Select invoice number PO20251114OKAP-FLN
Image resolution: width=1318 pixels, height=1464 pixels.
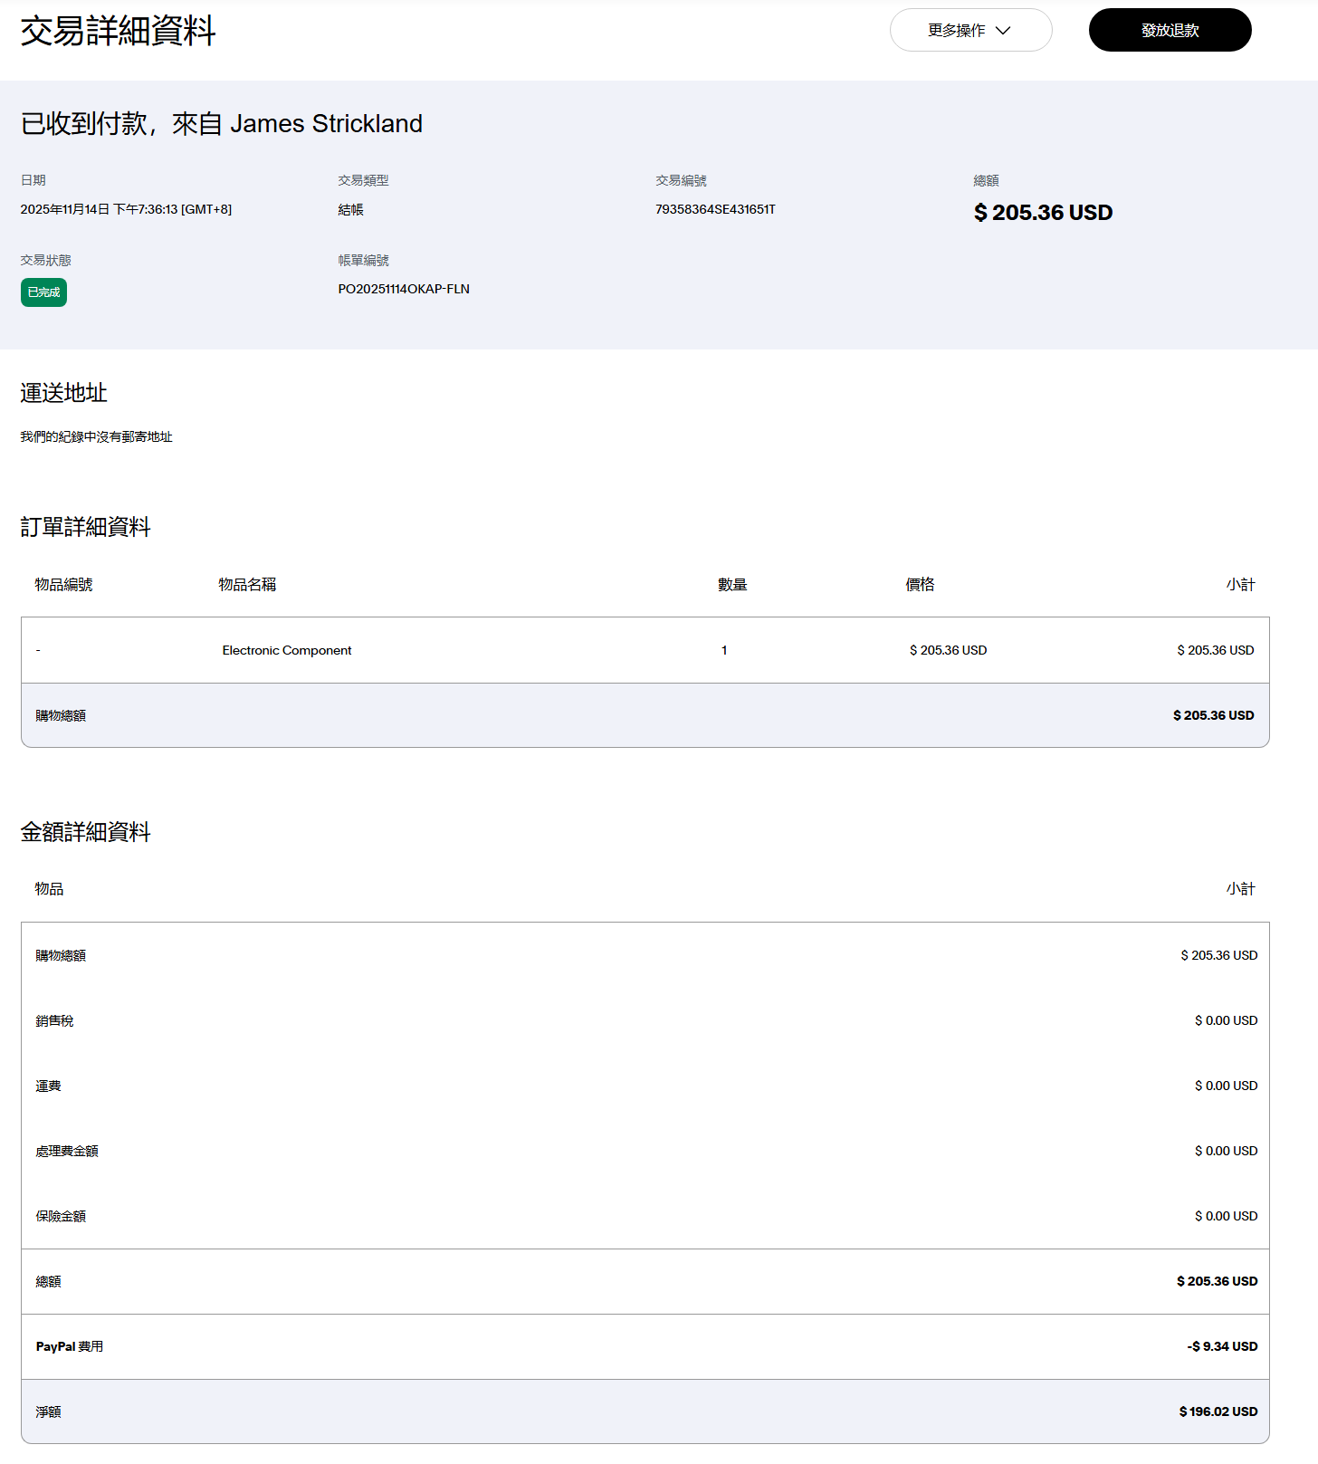click(404, 289)
